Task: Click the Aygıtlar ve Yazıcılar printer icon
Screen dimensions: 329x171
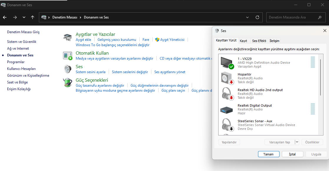Action: (67, 37)
